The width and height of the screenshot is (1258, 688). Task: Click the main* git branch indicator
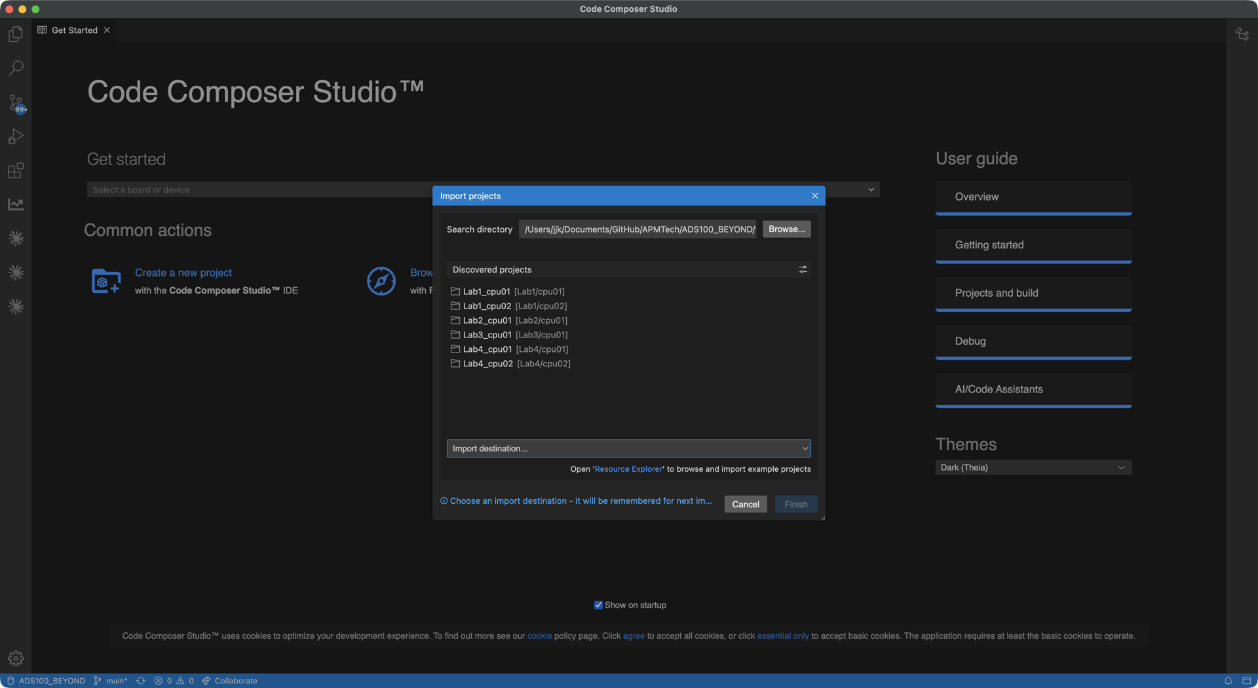[x=111, y=681]
